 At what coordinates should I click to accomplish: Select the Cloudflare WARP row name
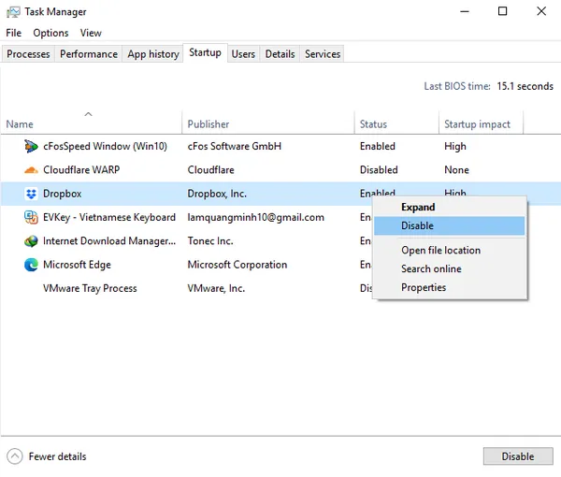click(x=81, y=170)
